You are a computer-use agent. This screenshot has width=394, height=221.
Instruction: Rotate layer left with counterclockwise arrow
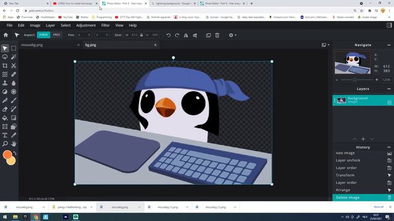[168, 36]
